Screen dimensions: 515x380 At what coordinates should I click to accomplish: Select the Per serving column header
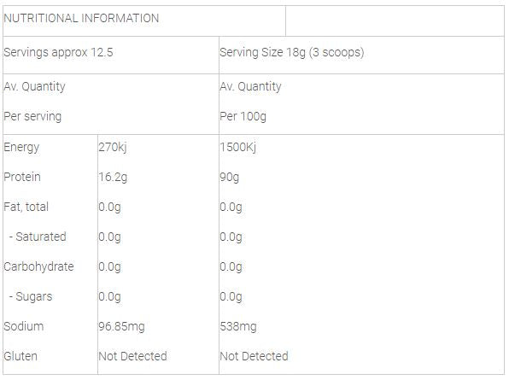pos(32,116)
